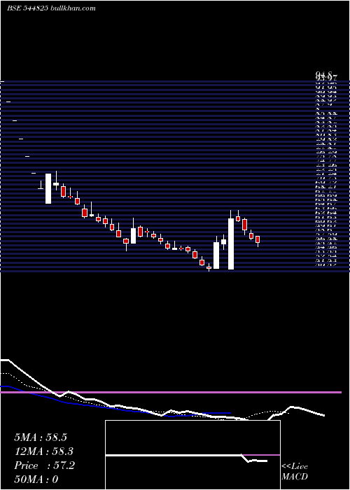Click the 50MA : 0 label
The width and height of the screenshot is (350, 490).
pos(36,479)
